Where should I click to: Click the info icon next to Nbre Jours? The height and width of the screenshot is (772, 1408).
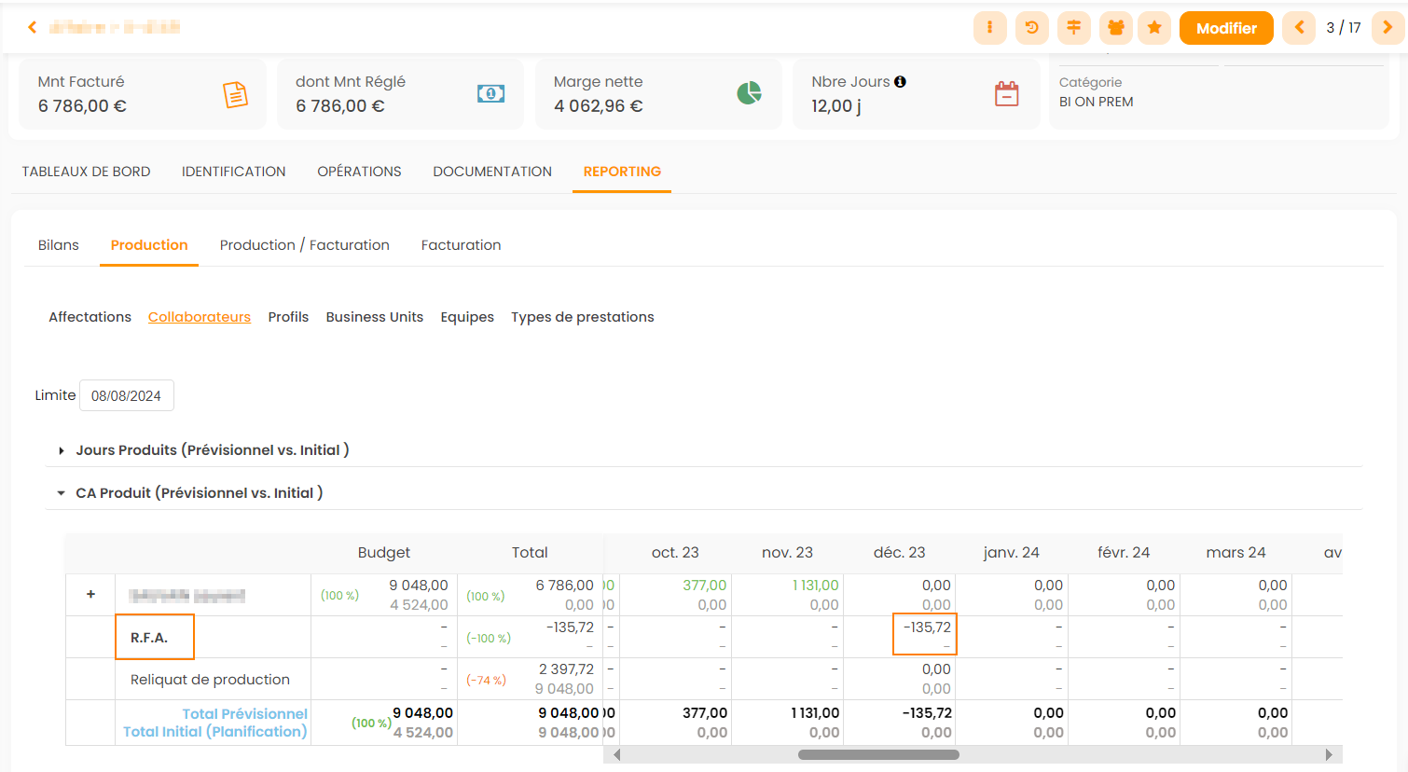click(900, 82)
